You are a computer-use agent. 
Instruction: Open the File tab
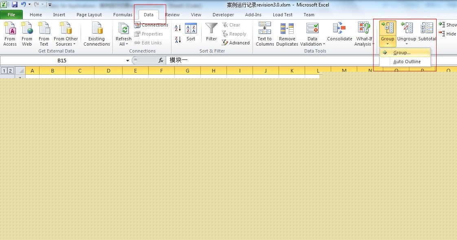[x=11, y=15]
